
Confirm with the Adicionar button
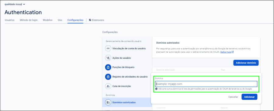(x=249, y=97)
